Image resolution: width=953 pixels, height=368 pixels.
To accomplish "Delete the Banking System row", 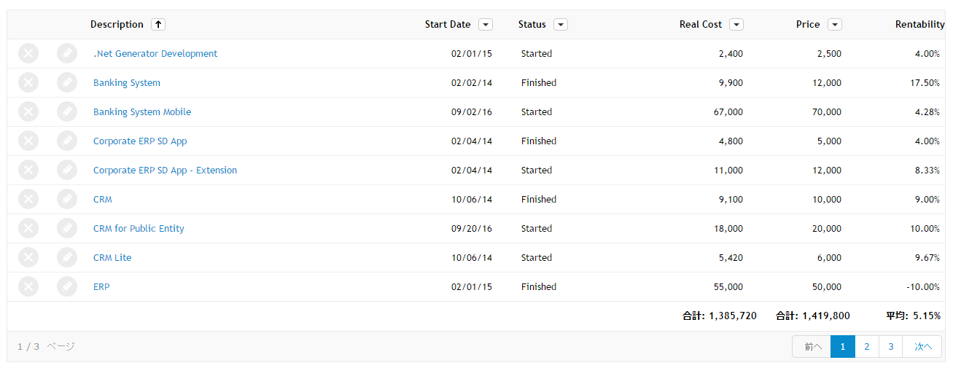I will [x=28, y=83].
